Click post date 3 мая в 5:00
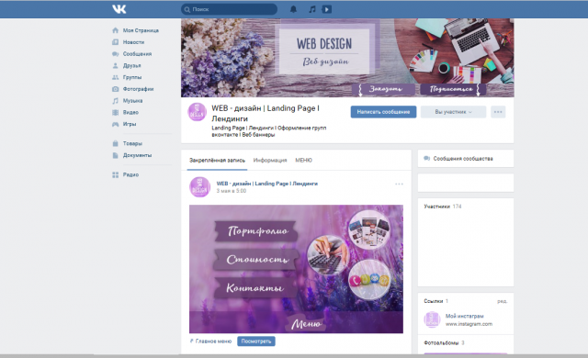Viewport: 588px width, 358px height. click(x=232, y=191)
